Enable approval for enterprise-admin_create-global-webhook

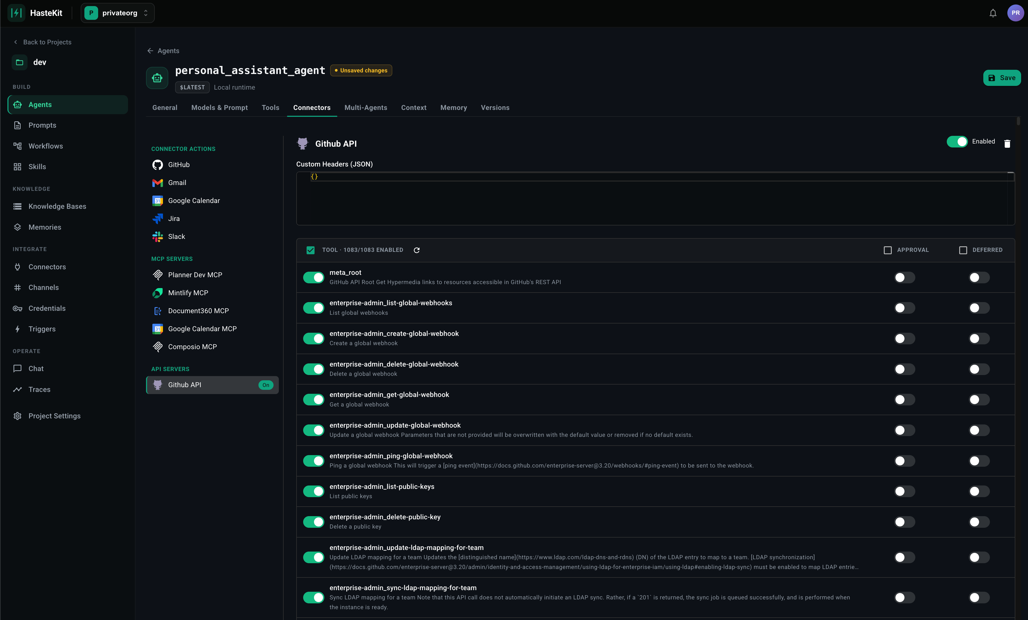[x=904, y=338]
